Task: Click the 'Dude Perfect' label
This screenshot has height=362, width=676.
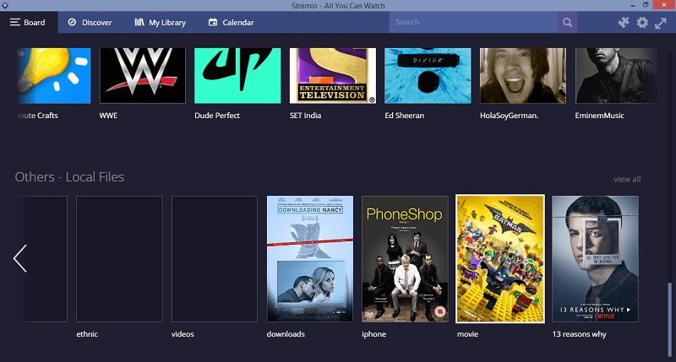Action: point(217,116)
